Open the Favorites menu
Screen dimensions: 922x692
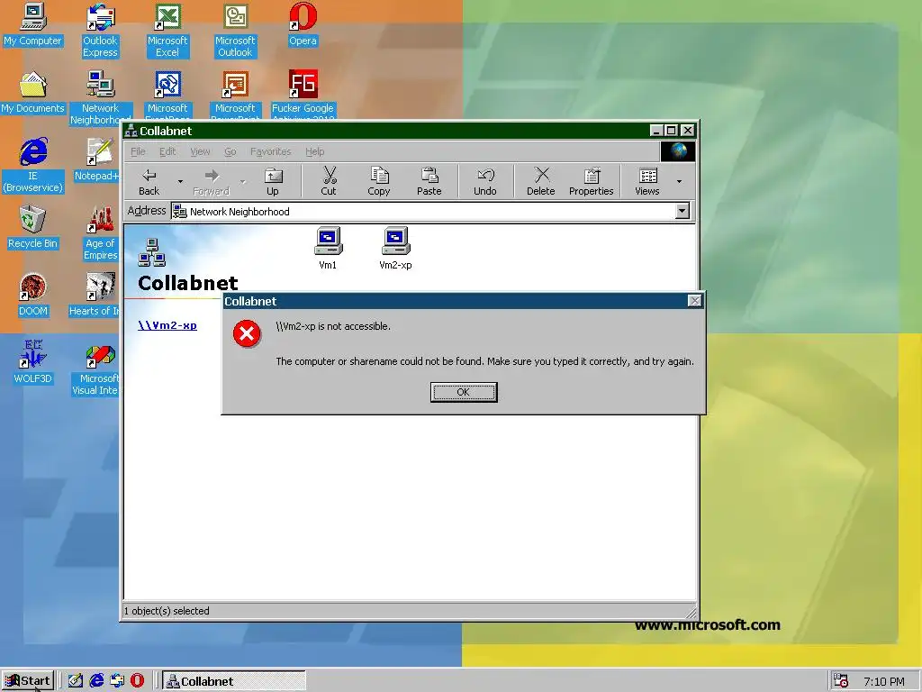tap(270, 151)
